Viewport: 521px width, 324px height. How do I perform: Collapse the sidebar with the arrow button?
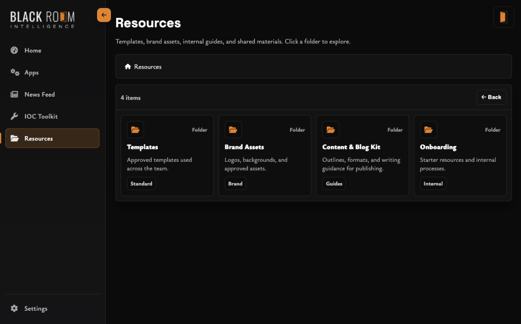point(104,15)
